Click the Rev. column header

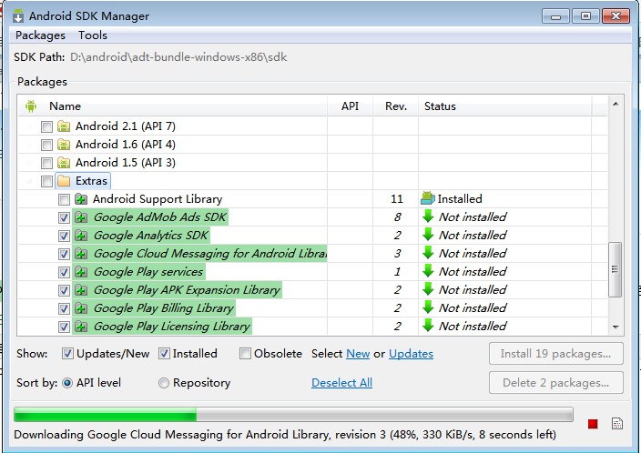point(396,106)
